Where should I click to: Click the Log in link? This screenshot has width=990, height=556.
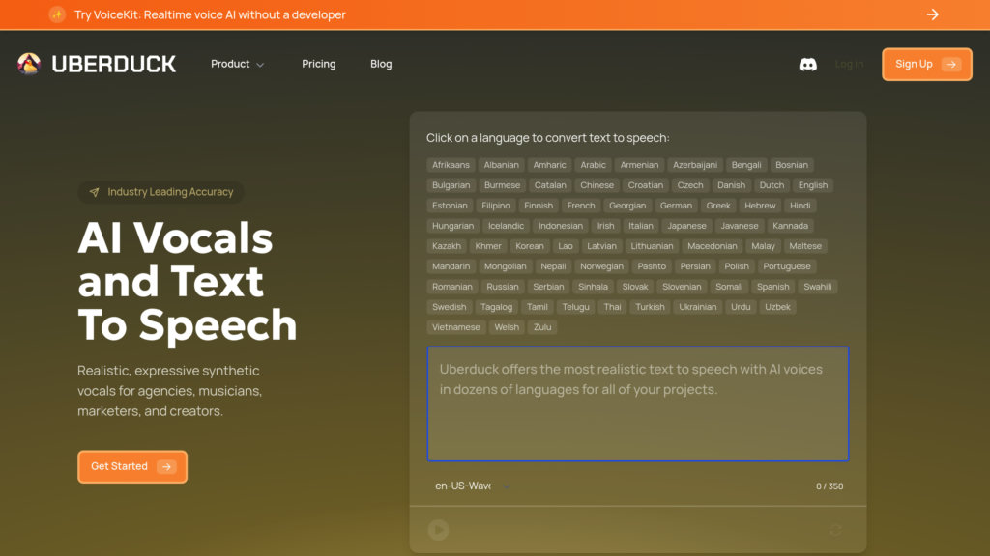(849, 64)
